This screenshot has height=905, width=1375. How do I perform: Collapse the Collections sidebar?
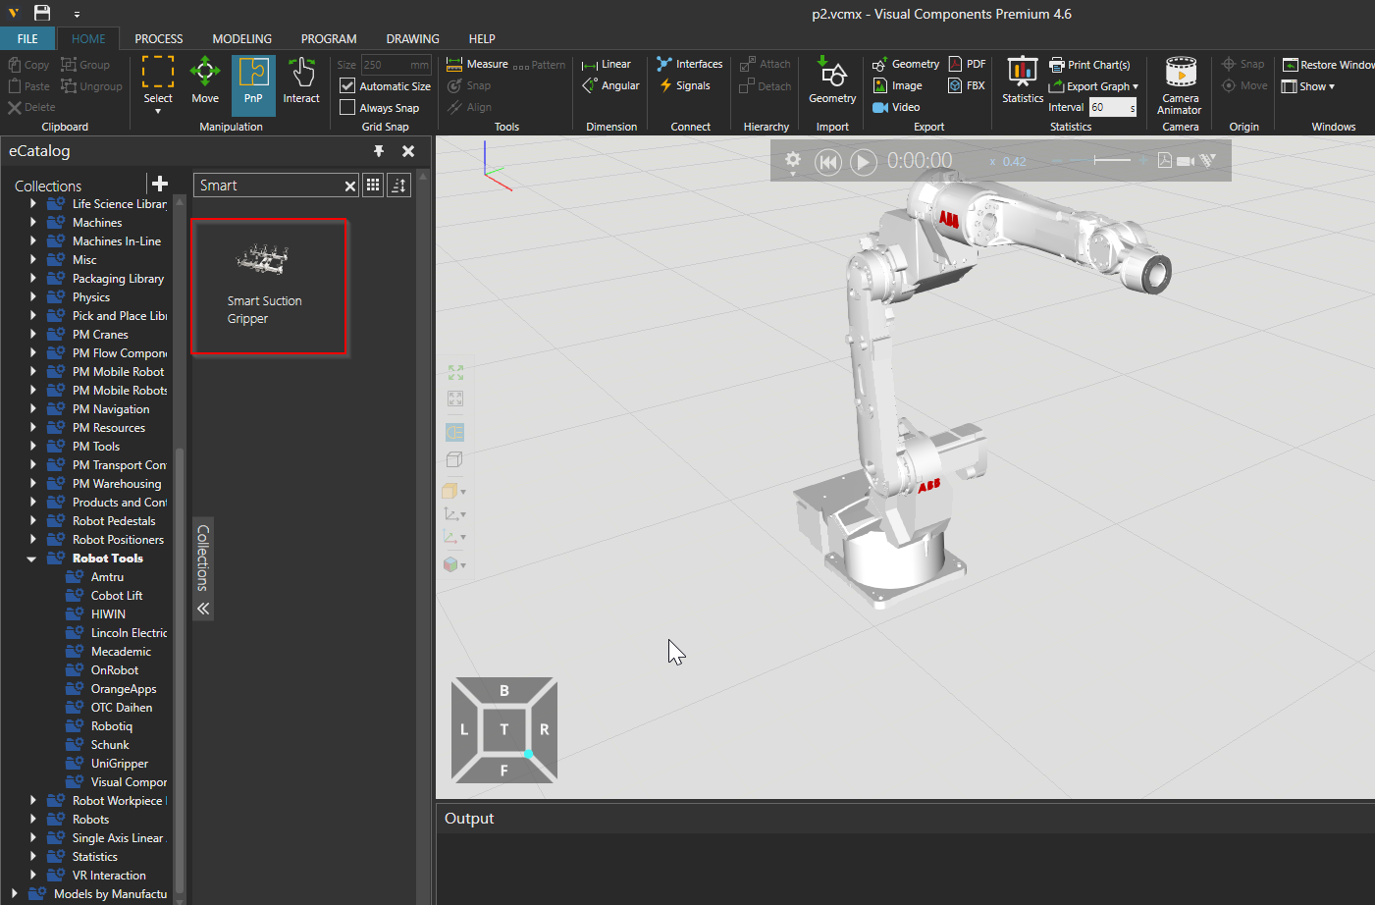[x=203, y=609]
